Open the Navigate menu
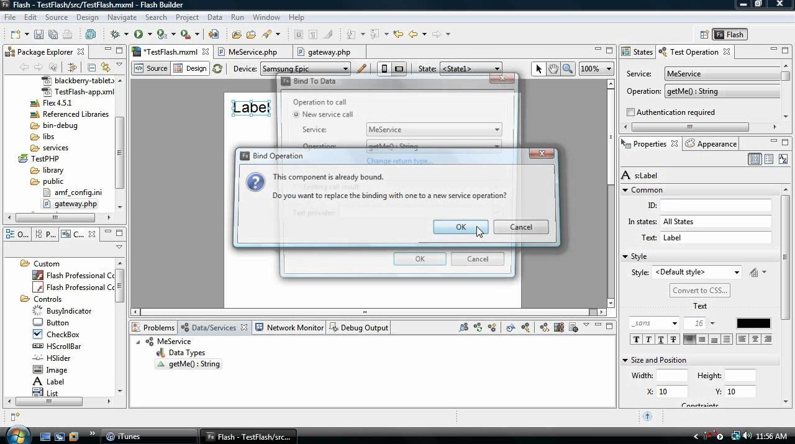The image size is (795, 444). [122, 17]
